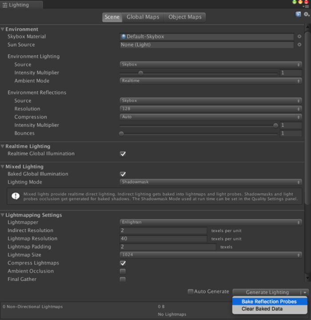Click the Default-Skybox material sphere icon
This screenshot has height=320, width=311.
tap(124, 36)
